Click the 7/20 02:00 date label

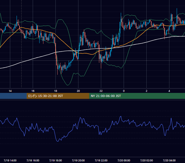pyautogui.click(x=147, y=160)
